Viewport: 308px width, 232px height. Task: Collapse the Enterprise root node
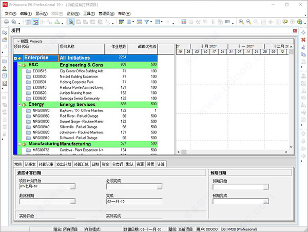pyautogui.click(x=15, y=59)
